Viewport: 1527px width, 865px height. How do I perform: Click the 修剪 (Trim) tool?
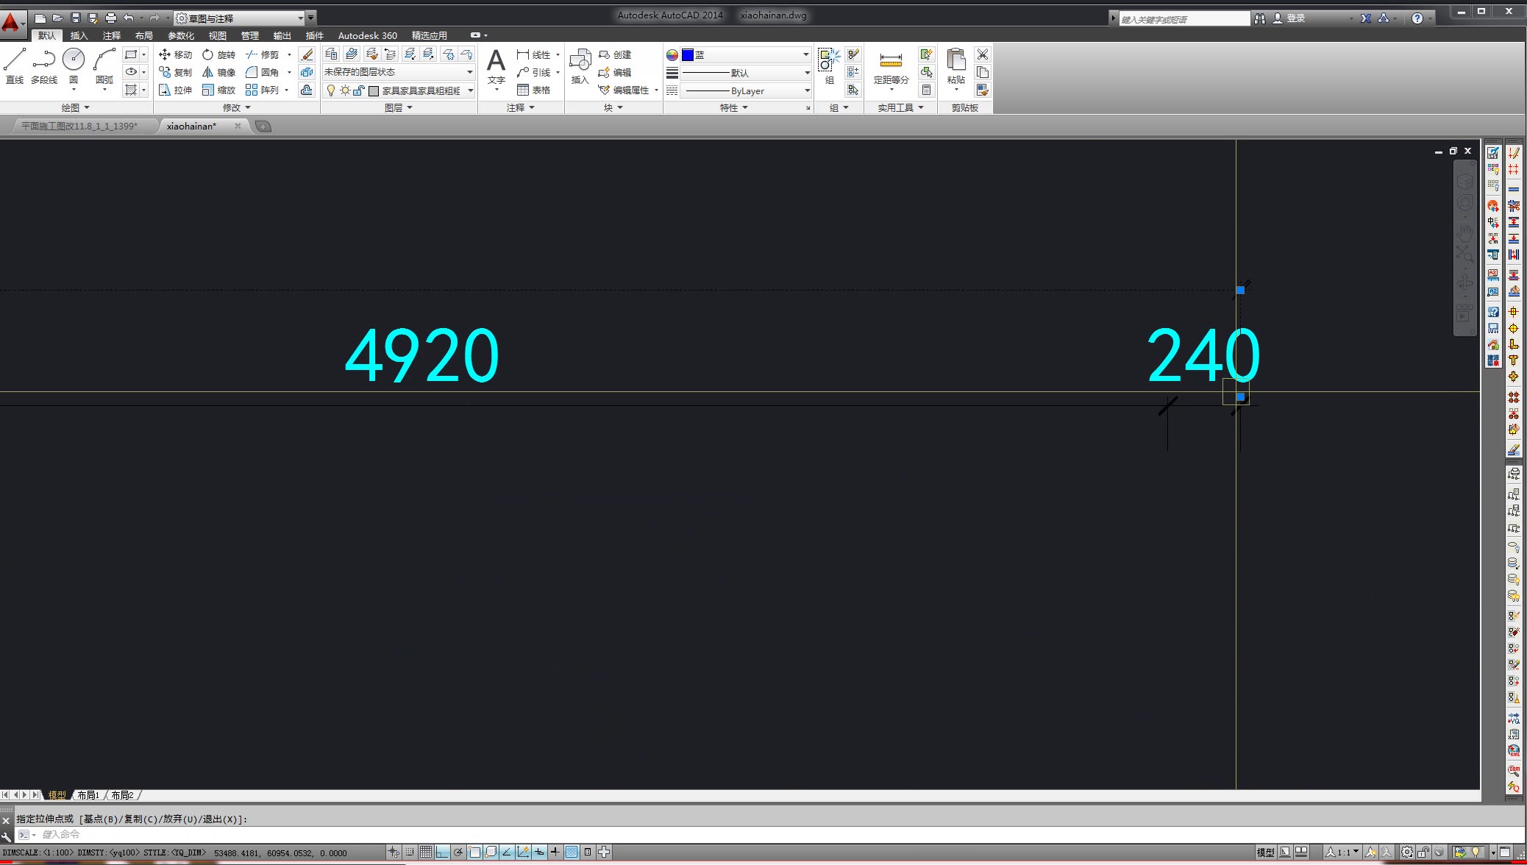point(263,54)
